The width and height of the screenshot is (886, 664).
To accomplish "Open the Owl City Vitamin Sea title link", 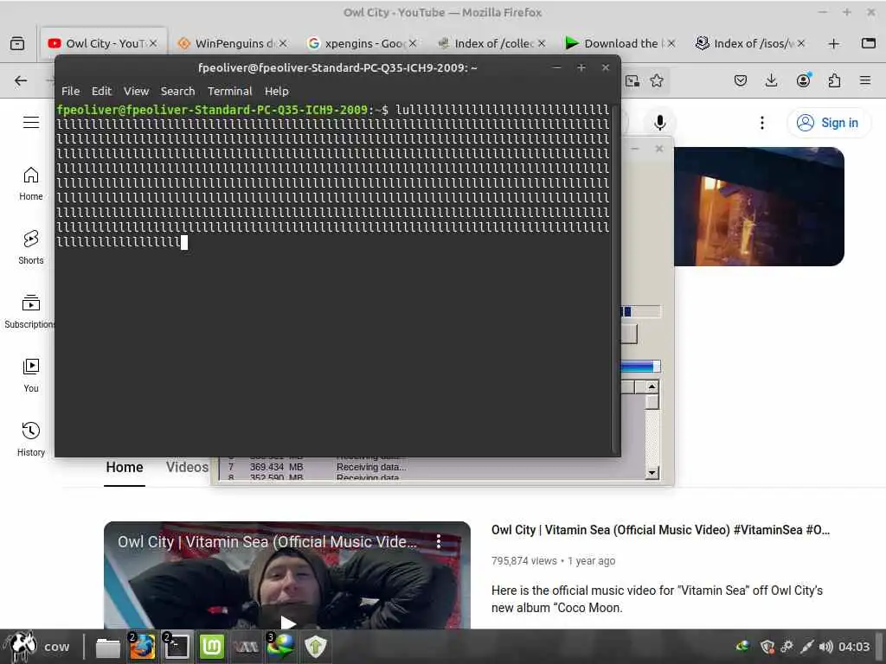I will (x=660, y=530).
